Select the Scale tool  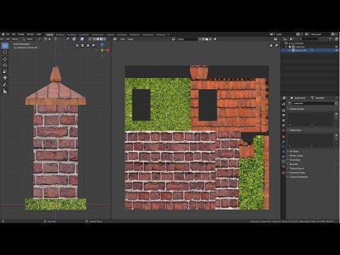pos(5,72)
